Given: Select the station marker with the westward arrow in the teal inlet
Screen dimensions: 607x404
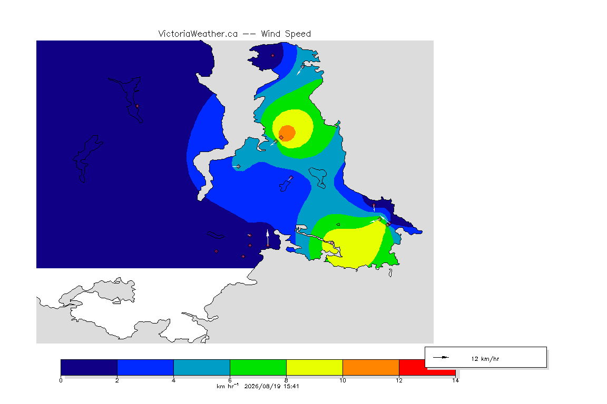Looking at the screenshot, I should 239,167.
